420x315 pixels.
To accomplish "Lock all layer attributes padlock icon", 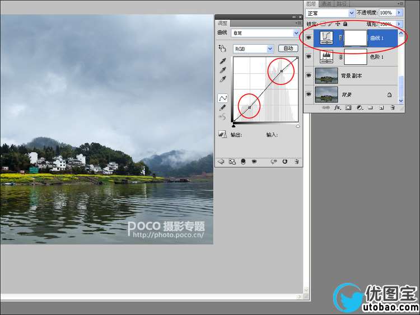I will point(346,24).
